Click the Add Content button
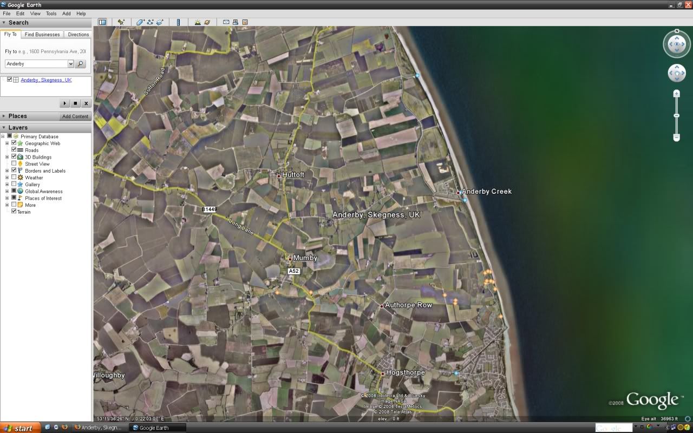Image resolution: width=693 pixels, height=433 pixels. coord(75,116)
